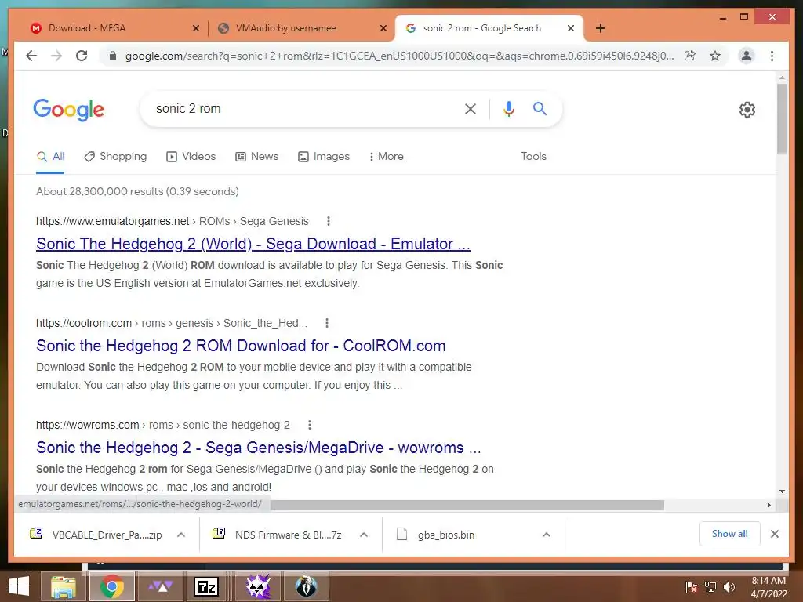Select the Images results tab
Screen dimensions: 803x602
[x=324, y=156]
